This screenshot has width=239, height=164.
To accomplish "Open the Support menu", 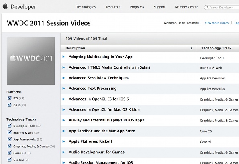I will tap(159, 7).
